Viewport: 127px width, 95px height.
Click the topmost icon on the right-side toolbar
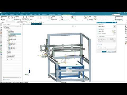click(x=126, y=25)
